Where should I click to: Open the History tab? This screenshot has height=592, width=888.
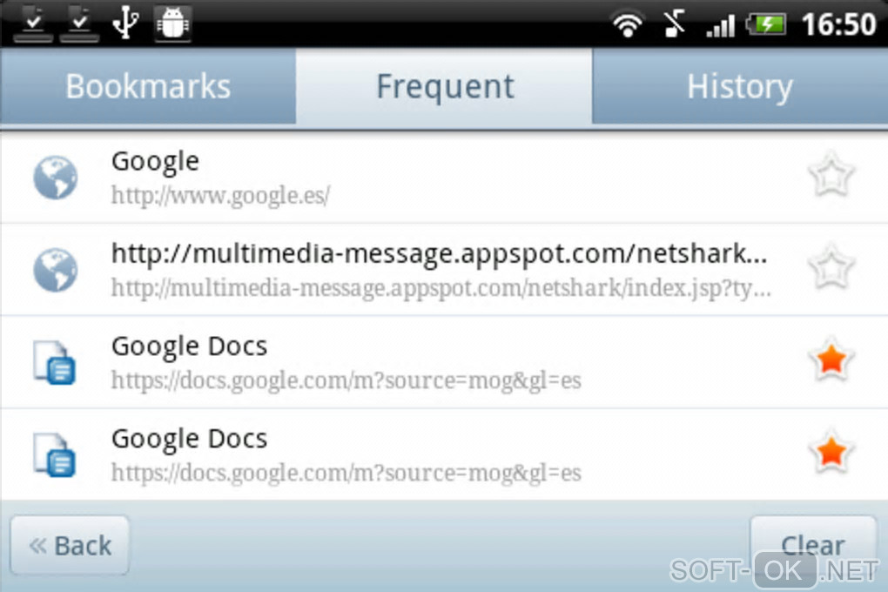[x=740, y=87]
